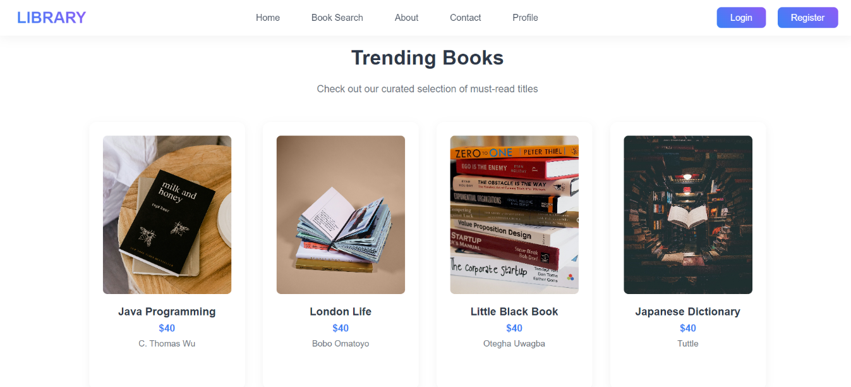This screenshot has width=851, height=387.
Task: Open the Home page
Action: click(x=267, y=18)
